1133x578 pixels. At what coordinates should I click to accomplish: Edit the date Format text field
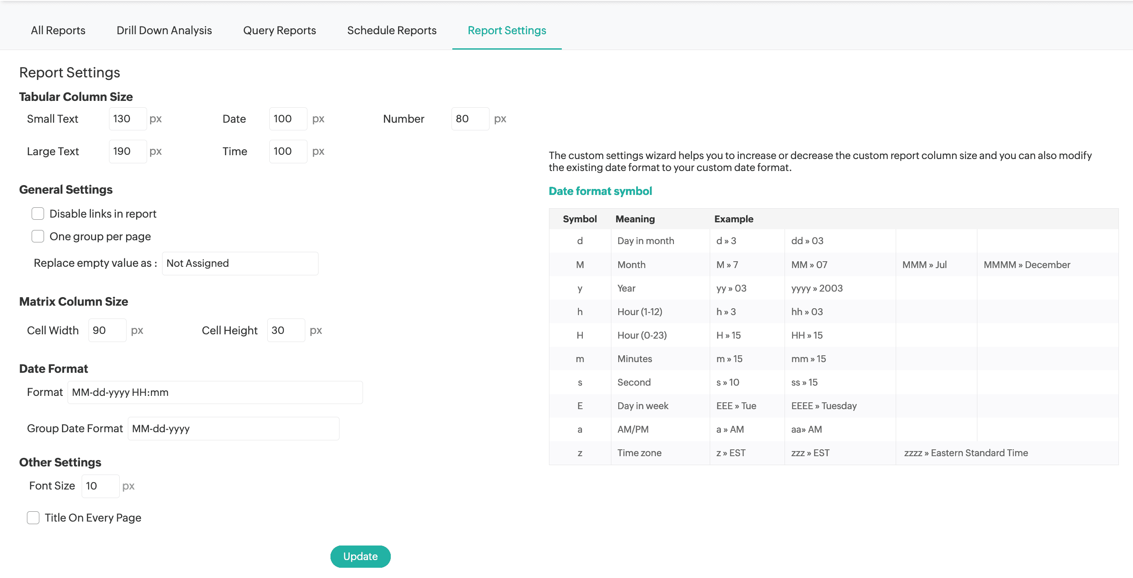click(215, 392)
